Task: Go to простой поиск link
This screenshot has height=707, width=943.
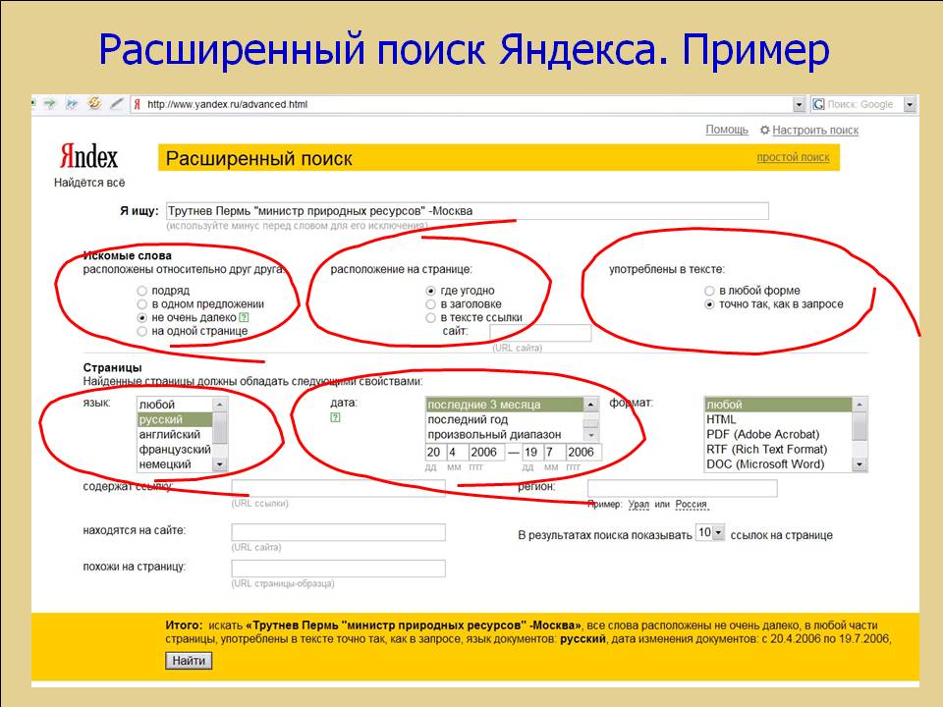Action: point(793,157)
